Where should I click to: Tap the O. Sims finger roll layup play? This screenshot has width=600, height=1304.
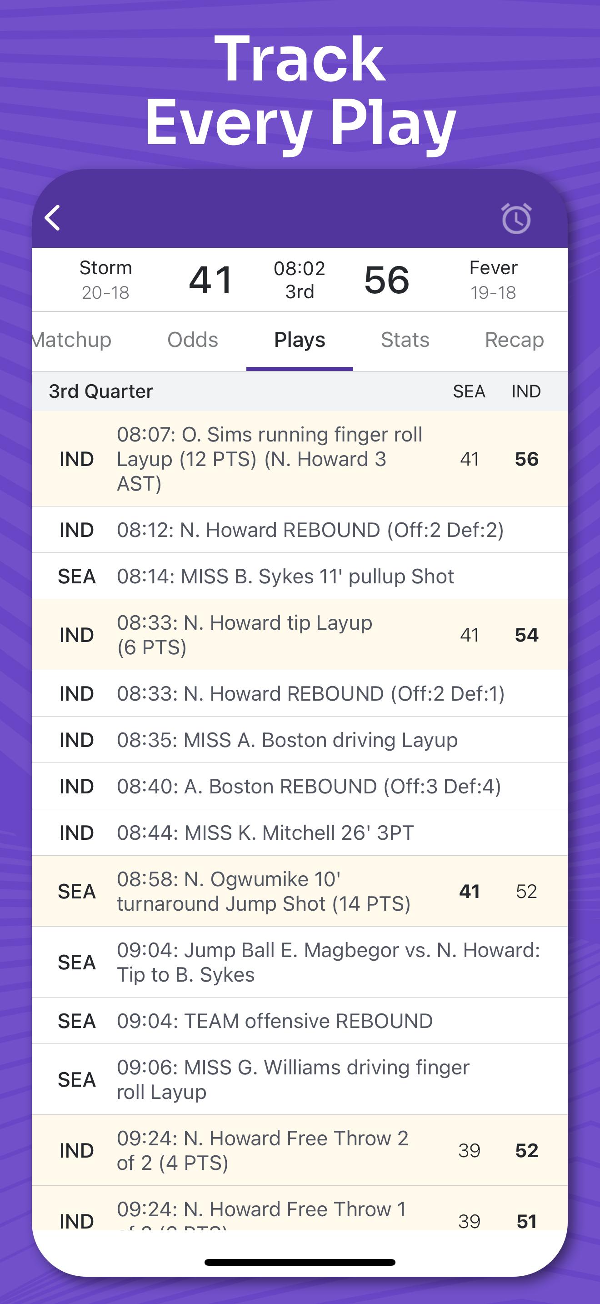[x=270, y=459]
